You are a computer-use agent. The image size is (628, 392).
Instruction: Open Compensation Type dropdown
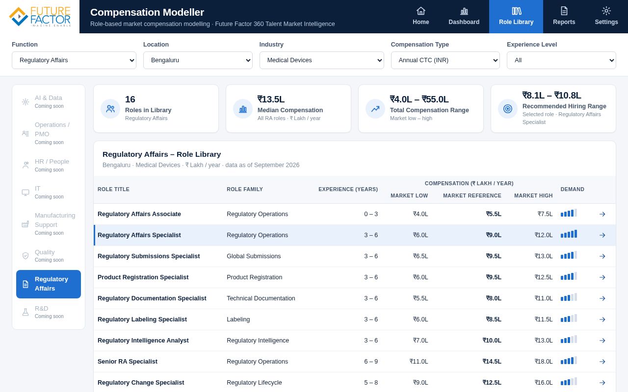[x=445, y=60]
